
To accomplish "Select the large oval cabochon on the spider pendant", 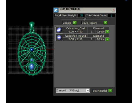I will tap(32, 67).
